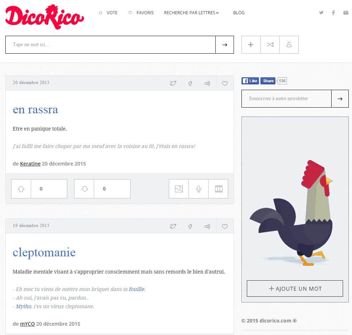Favorite the 'cleptomanie' entry heart
The height and width of the screenshot is (335, 352).
click(x=225, y=226)
